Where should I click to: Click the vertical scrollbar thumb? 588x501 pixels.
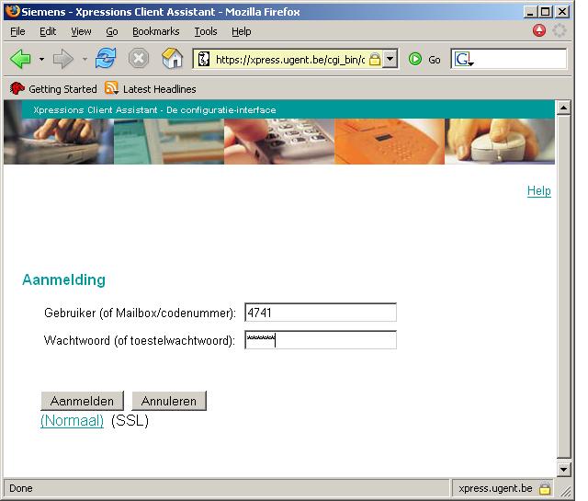(x=563, y=287)
